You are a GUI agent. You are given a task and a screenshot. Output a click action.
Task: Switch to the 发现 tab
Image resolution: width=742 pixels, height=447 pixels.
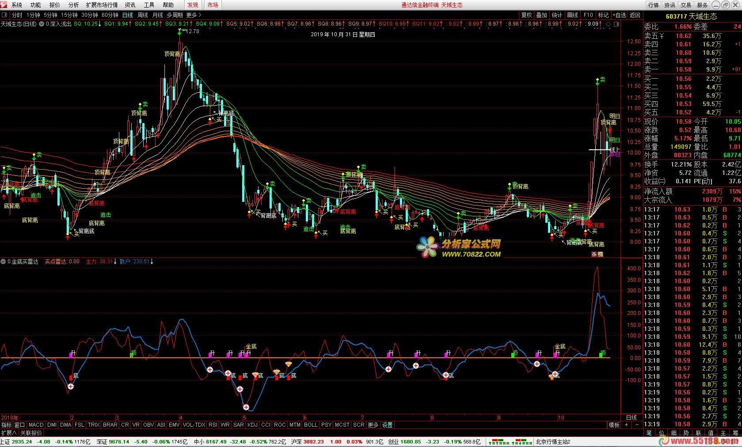[x=193, y=5]
